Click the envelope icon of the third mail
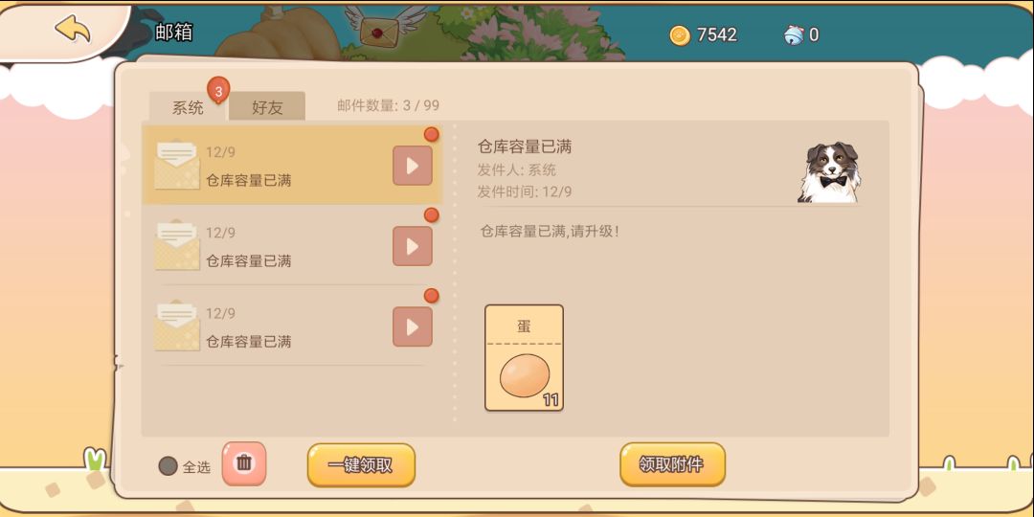 coord(177,326)
